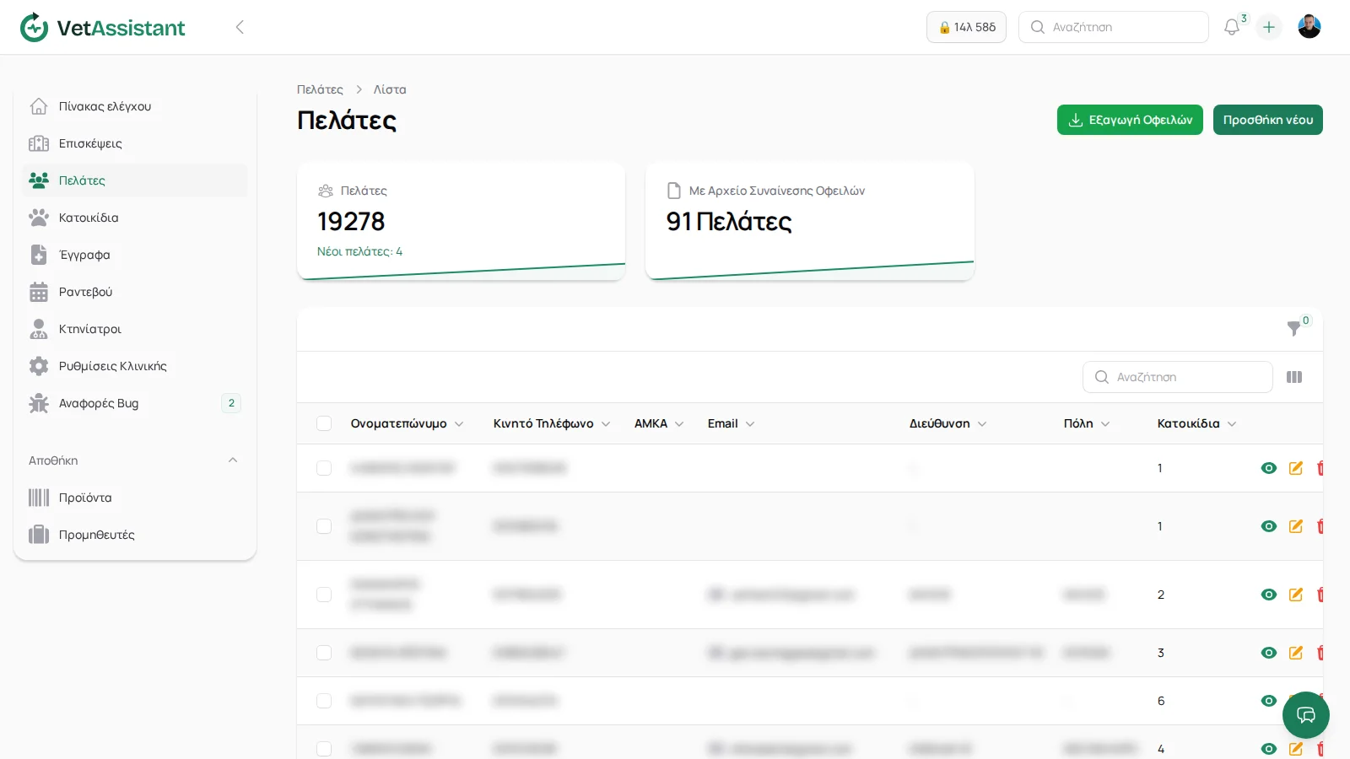The width and height of the screenshot is (1350, 759).
Task: Open the Ονοματεπώνυμο column dropdown
Action: [459, 424]
